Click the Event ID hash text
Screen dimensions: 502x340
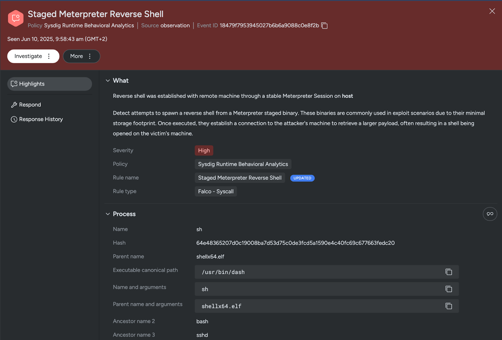click(269, 25)
